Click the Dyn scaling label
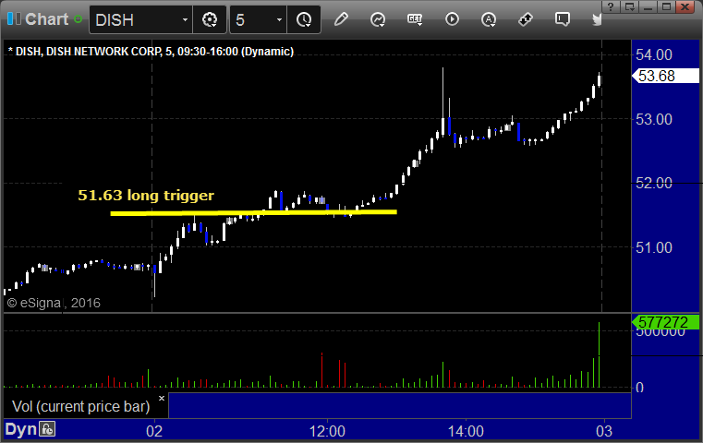 tap(20, 429)
